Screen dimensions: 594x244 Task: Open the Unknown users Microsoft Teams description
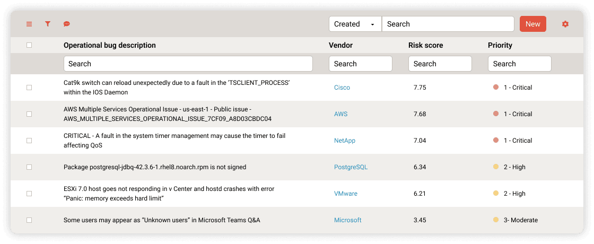point(162,220)
